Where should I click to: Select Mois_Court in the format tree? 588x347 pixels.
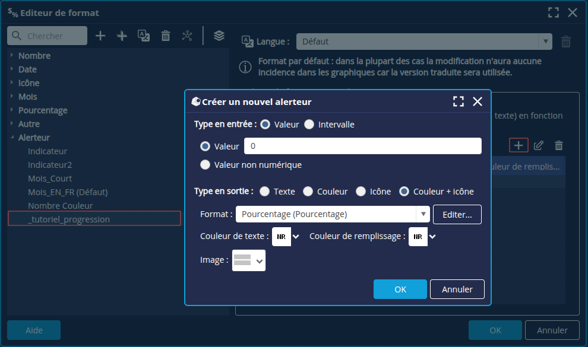tap(50, 179)
